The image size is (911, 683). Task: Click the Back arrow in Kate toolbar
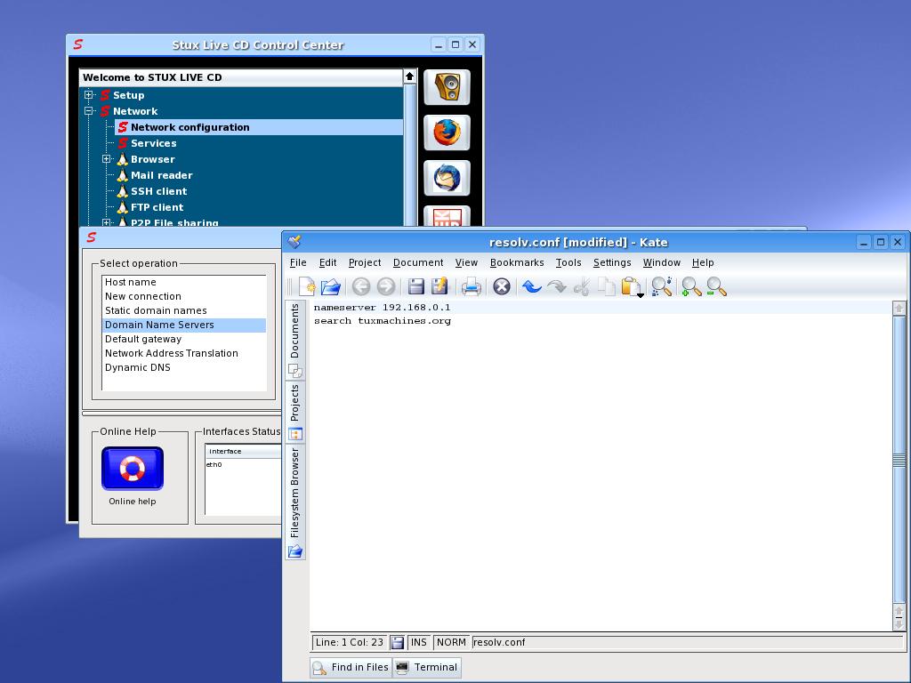[361, 286]
